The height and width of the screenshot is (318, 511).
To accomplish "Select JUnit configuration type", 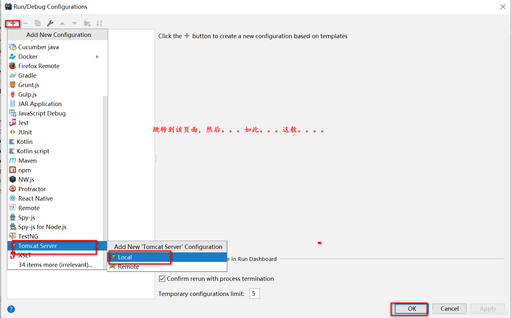I will tap(55, 132).
